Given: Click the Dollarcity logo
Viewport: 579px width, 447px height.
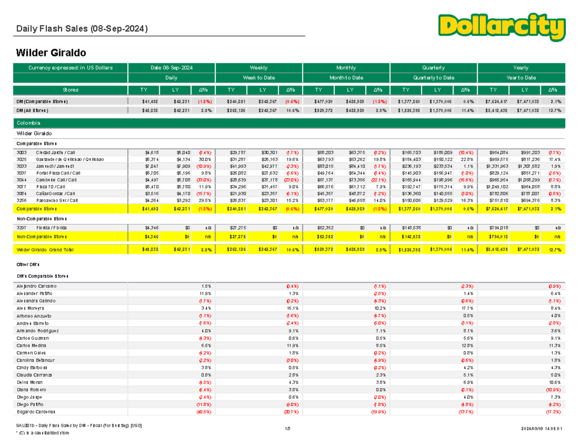Looking at the screenshot, I should (x=501, y=27).
